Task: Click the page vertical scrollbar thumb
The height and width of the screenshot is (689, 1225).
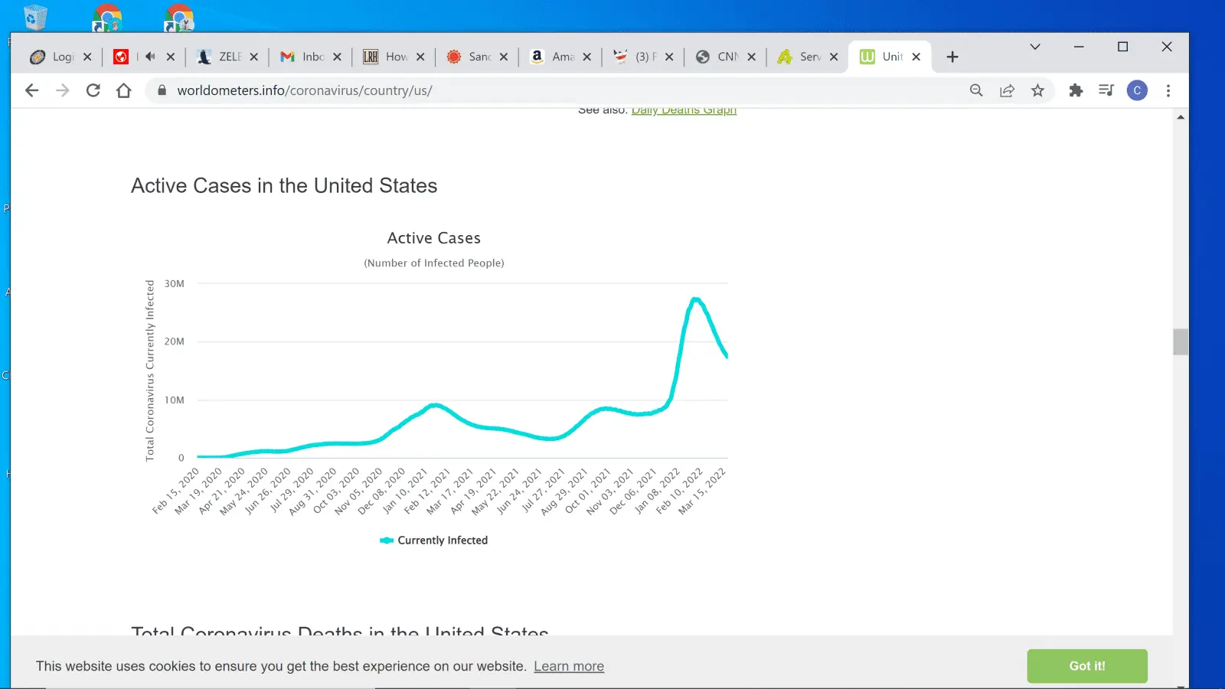Action: (x=1180, y=342)
